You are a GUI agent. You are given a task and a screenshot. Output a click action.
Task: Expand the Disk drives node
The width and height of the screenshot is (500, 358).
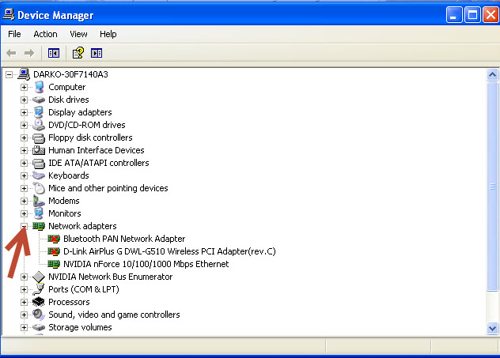click(24, 100)
